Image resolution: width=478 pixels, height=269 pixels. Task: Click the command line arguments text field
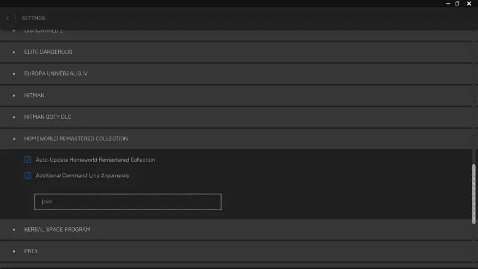[127, 202]
